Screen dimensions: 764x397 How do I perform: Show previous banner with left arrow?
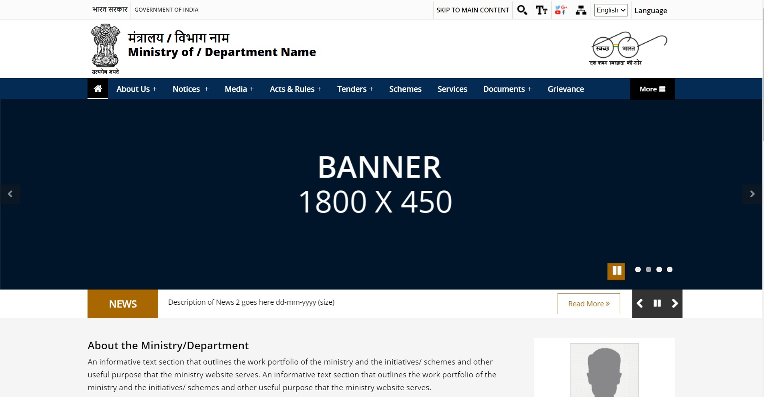click(10, 194)
